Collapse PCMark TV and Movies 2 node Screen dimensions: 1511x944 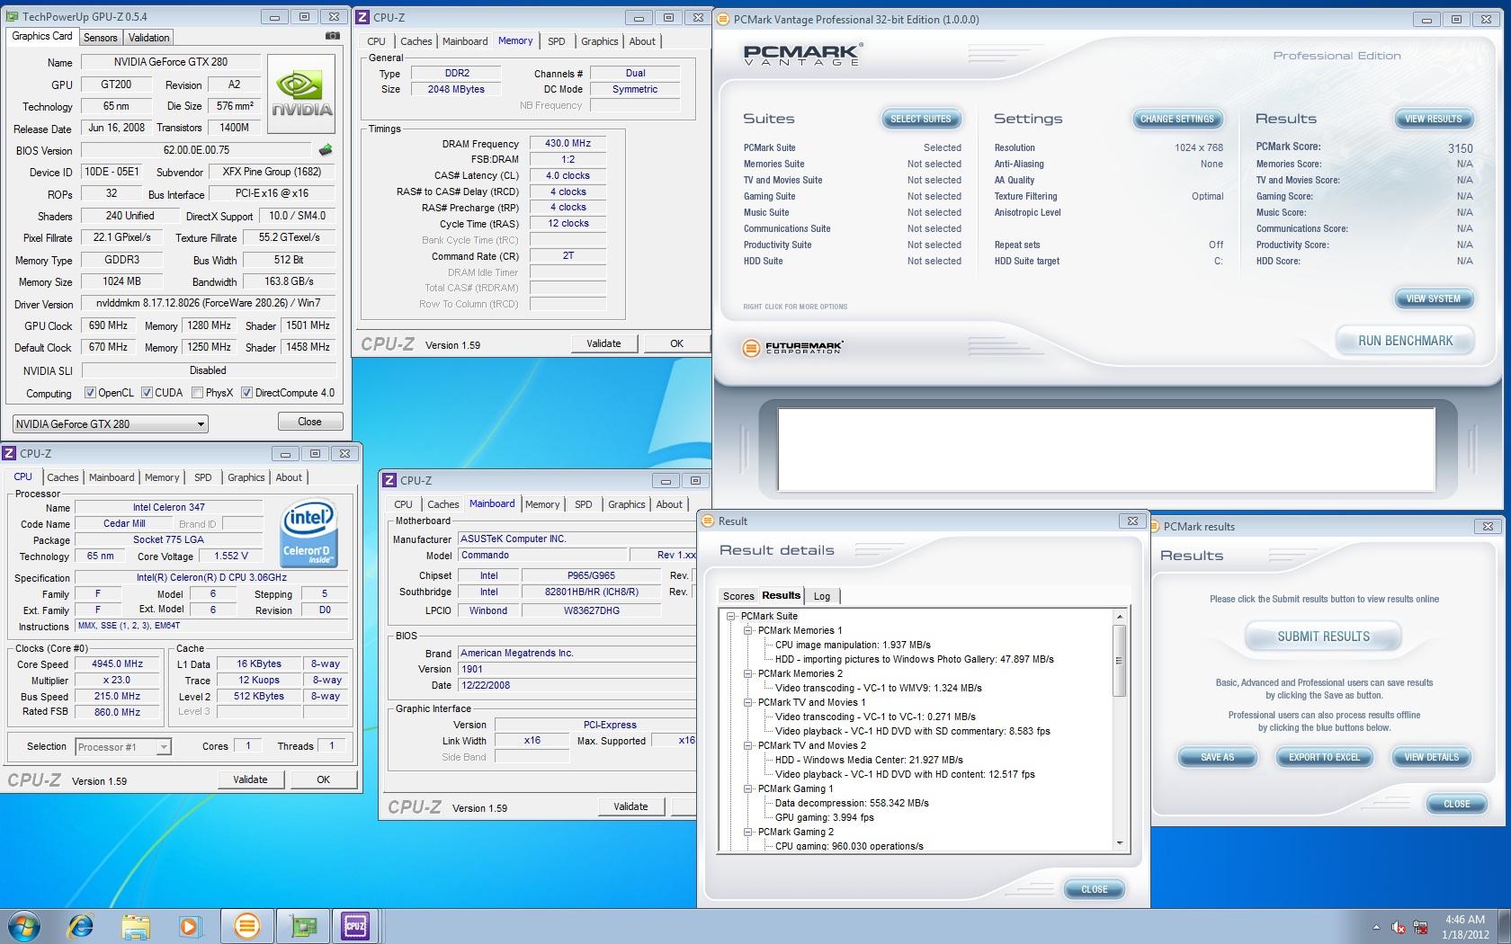(747, 745)
